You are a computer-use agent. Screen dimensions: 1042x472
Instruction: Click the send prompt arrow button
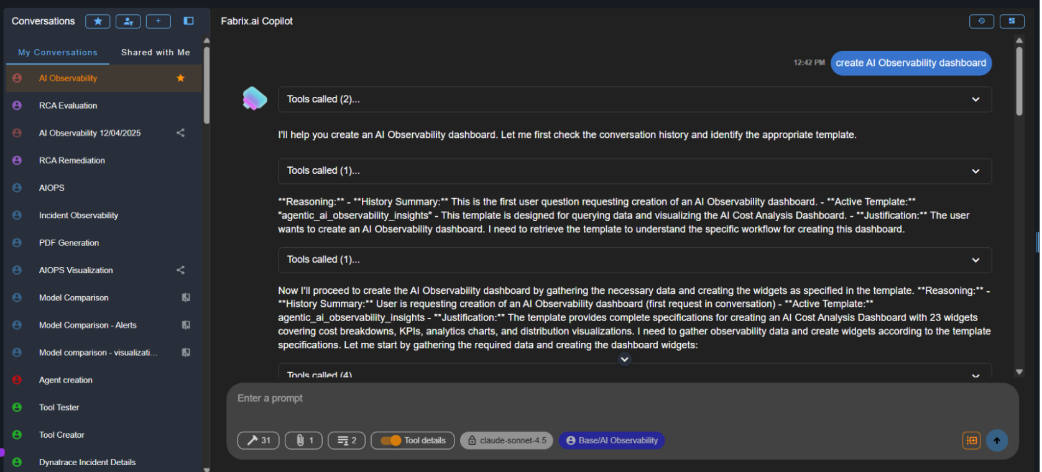[997, 440]
